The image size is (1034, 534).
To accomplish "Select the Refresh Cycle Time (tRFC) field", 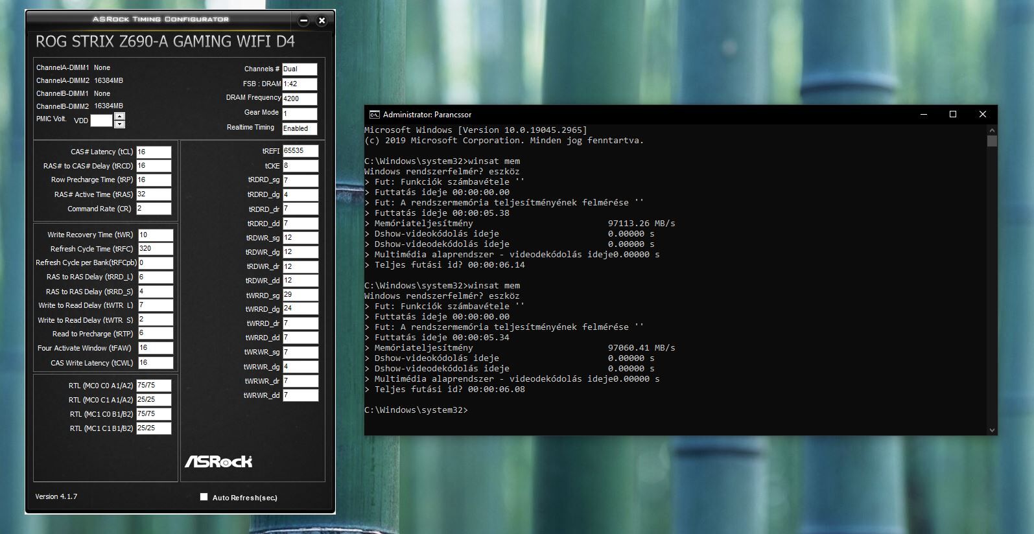I will 156,249.
